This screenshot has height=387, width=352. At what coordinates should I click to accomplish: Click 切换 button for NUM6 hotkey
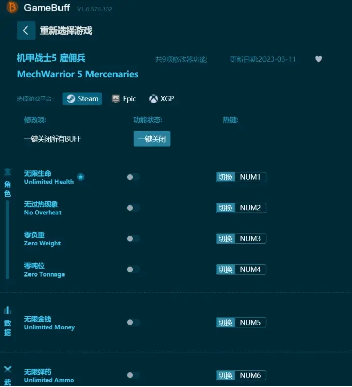225,375
